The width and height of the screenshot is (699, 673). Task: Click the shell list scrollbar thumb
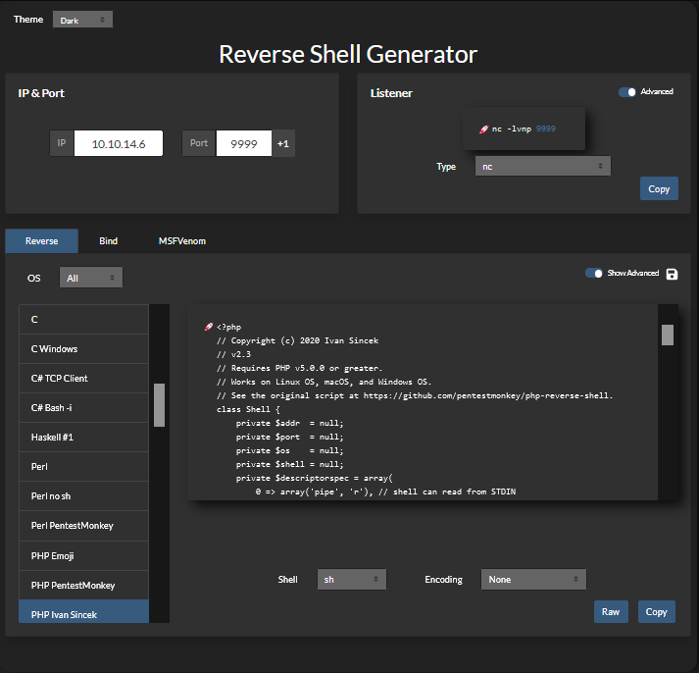[159, 405]
